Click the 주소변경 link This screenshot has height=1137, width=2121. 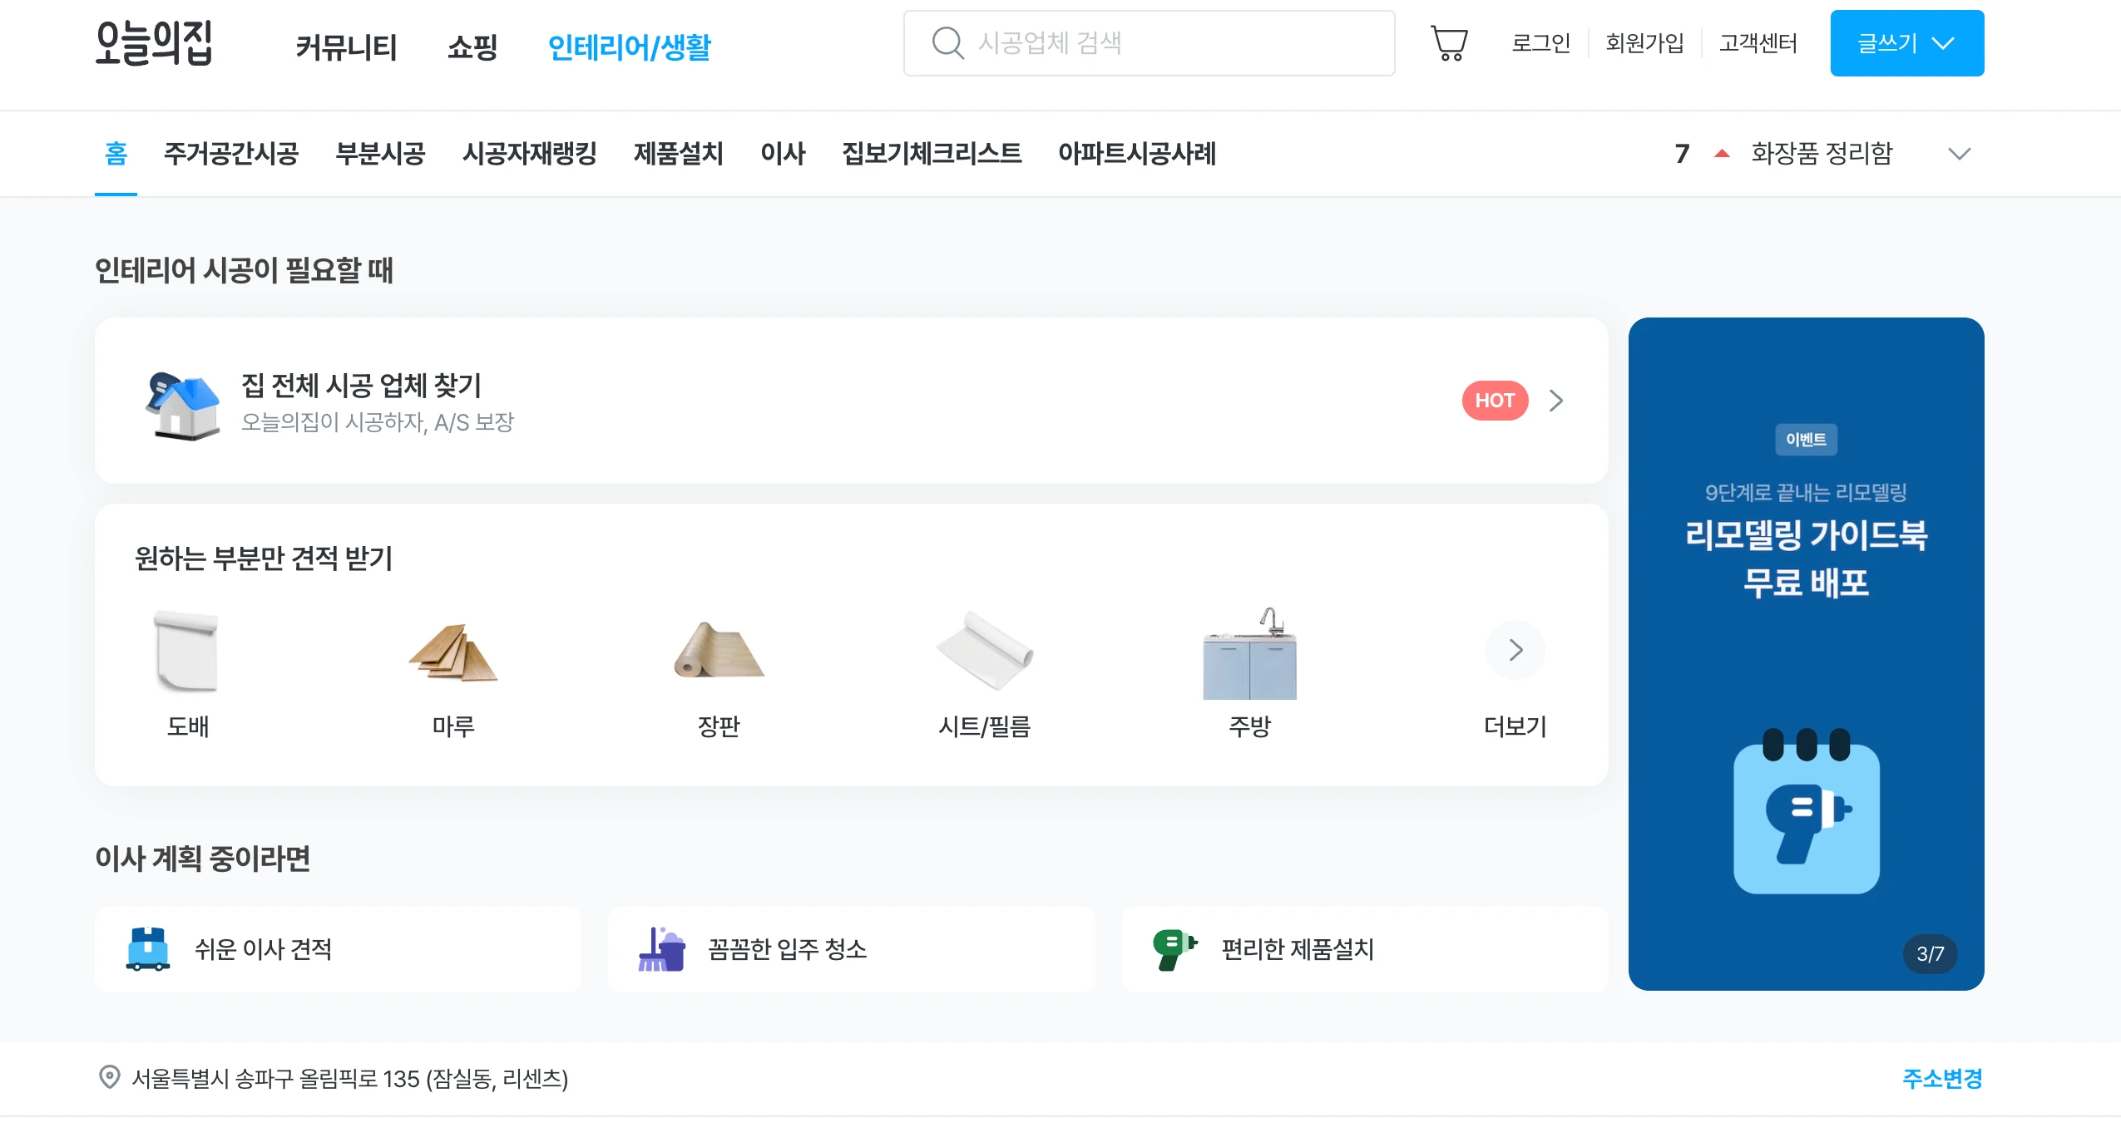pos(1941,1078)
